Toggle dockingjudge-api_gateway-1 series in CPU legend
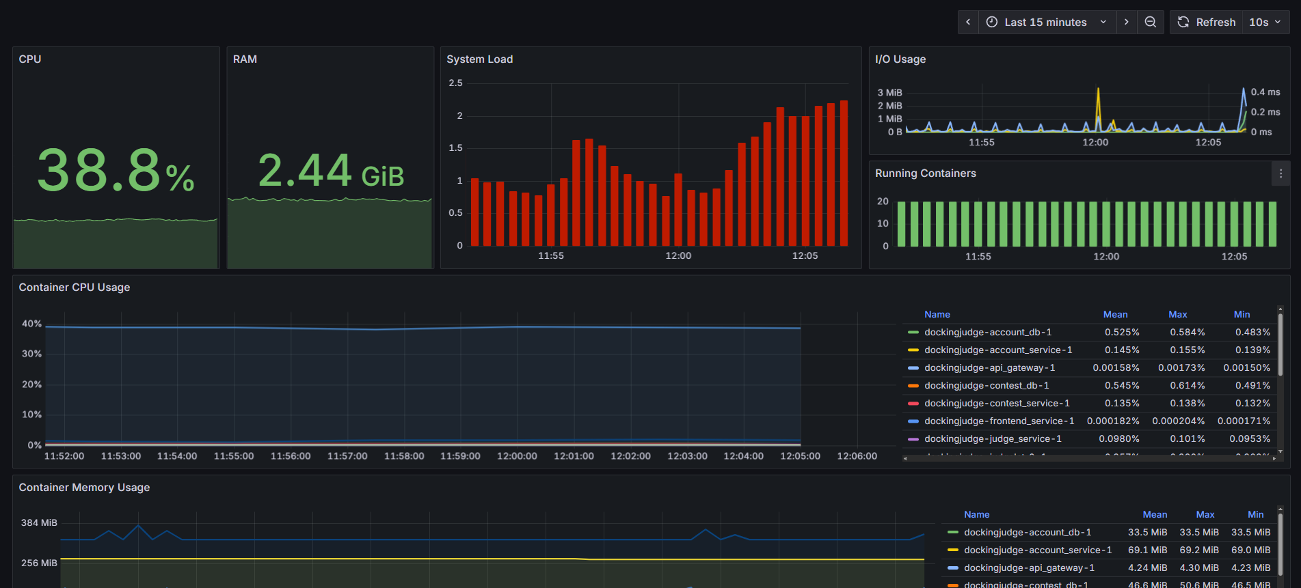 [989, 367]
